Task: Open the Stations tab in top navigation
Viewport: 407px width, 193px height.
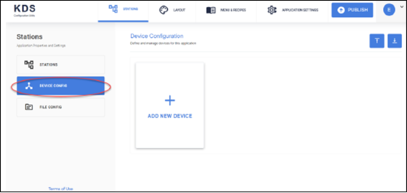Action: click(x=123, y=11)
